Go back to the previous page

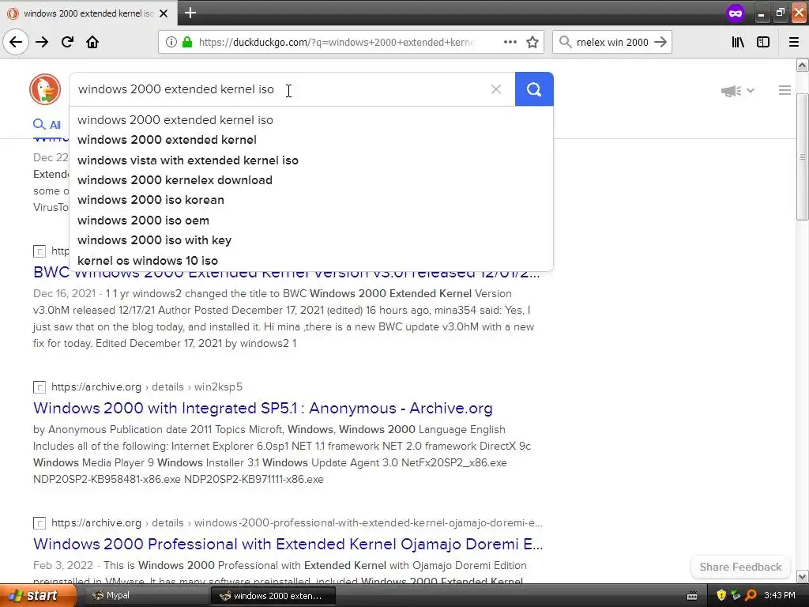coord(16,42)
